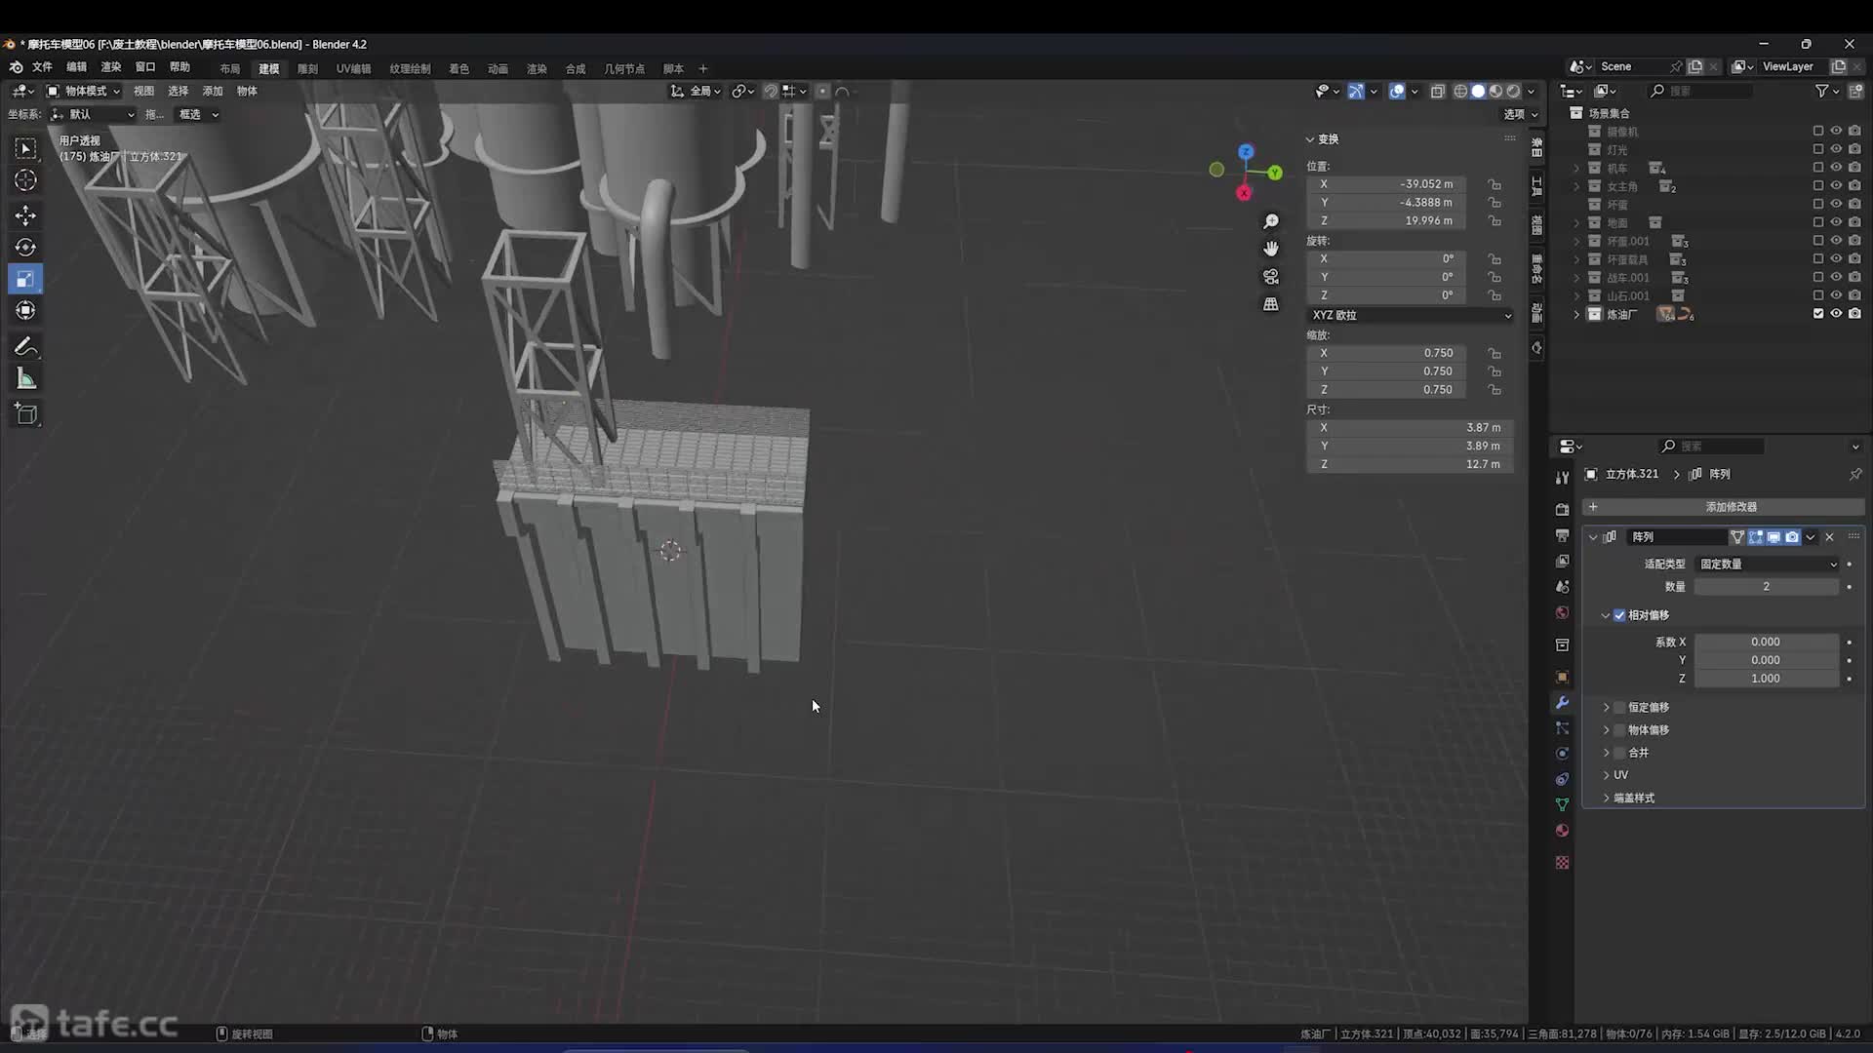Switch to the UV编辑 workspace tab

(353, 69)
